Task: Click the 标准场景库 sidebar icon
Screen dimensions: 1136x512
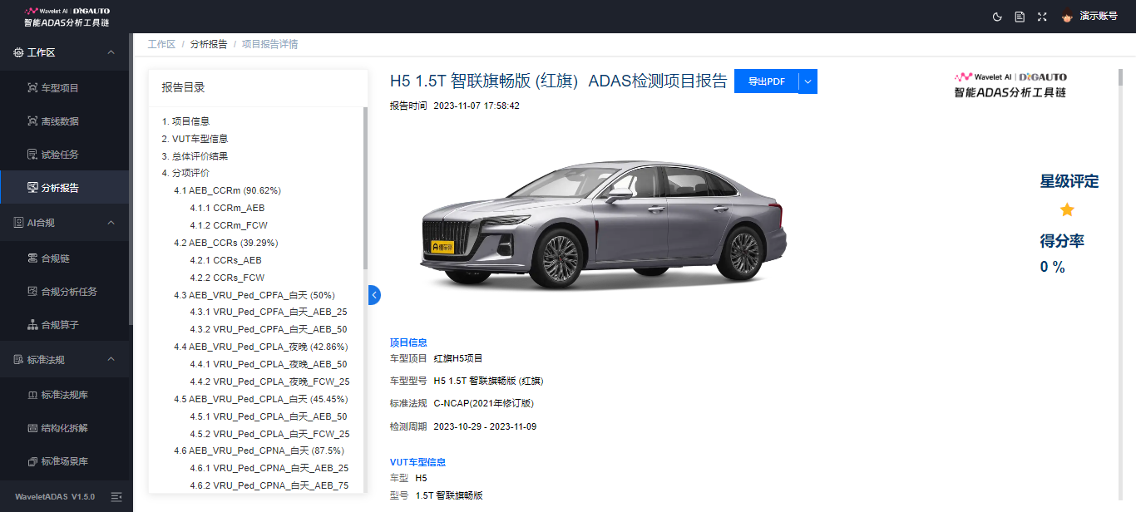Action: pos(32,460)
